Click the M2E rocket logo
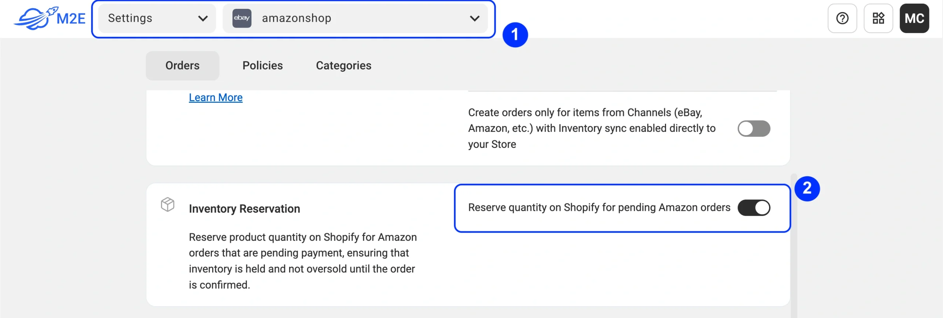The height and width of the screenshot is (318, 943). tap(49, 18)
